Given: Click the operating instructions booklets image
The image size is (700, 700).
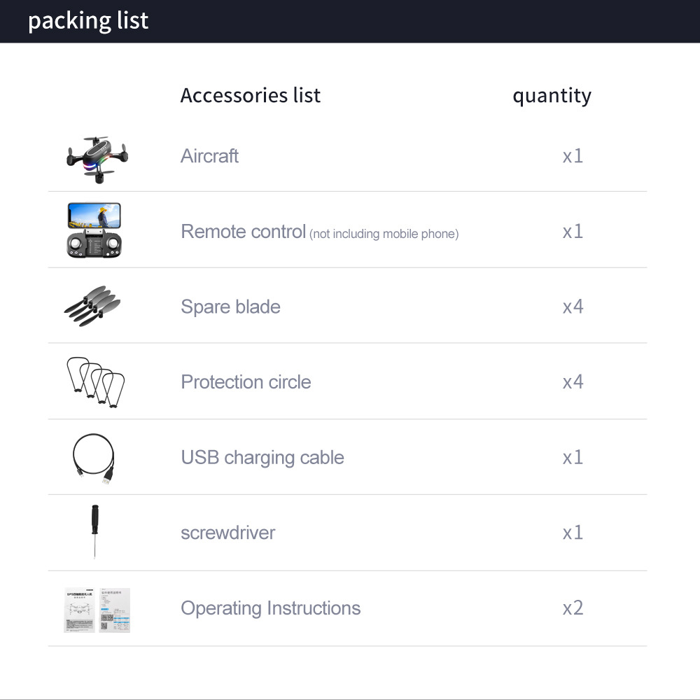Looking at the screenshot, I should click(x=97, y=610).
